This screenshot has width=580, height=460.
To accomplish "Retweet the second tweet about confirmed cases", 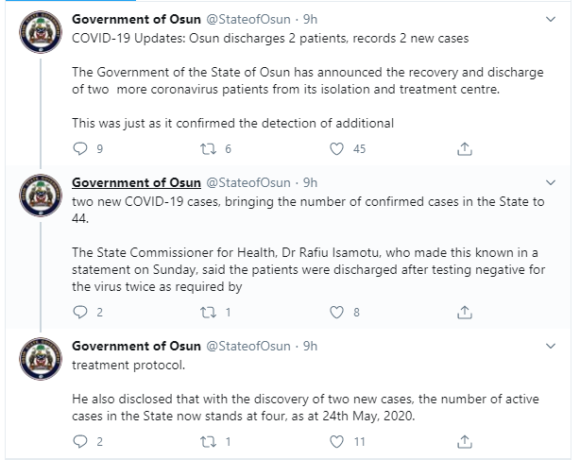I will 208,313.
